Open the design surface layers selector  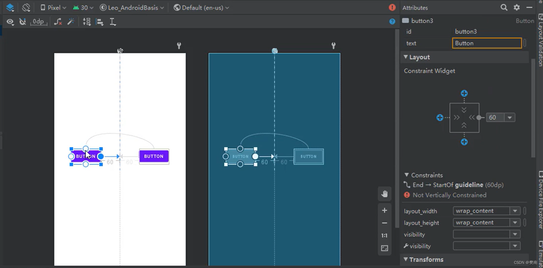pos(10,8)
